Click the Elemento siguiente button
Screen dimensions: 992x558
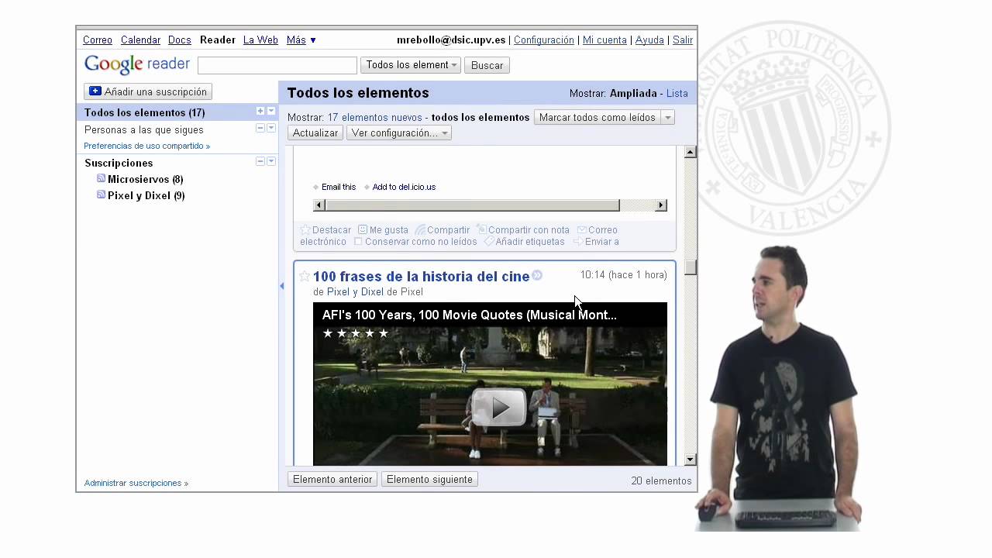pyautogui.click(x=429, y=479)
